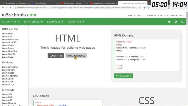Viewport: 188px width, 106px height.
Task: Click the blue round extension icon
Action: [x=148, y=7]
